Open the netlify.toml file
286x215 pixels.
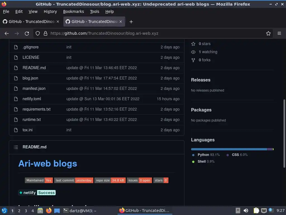click(32, 99)
